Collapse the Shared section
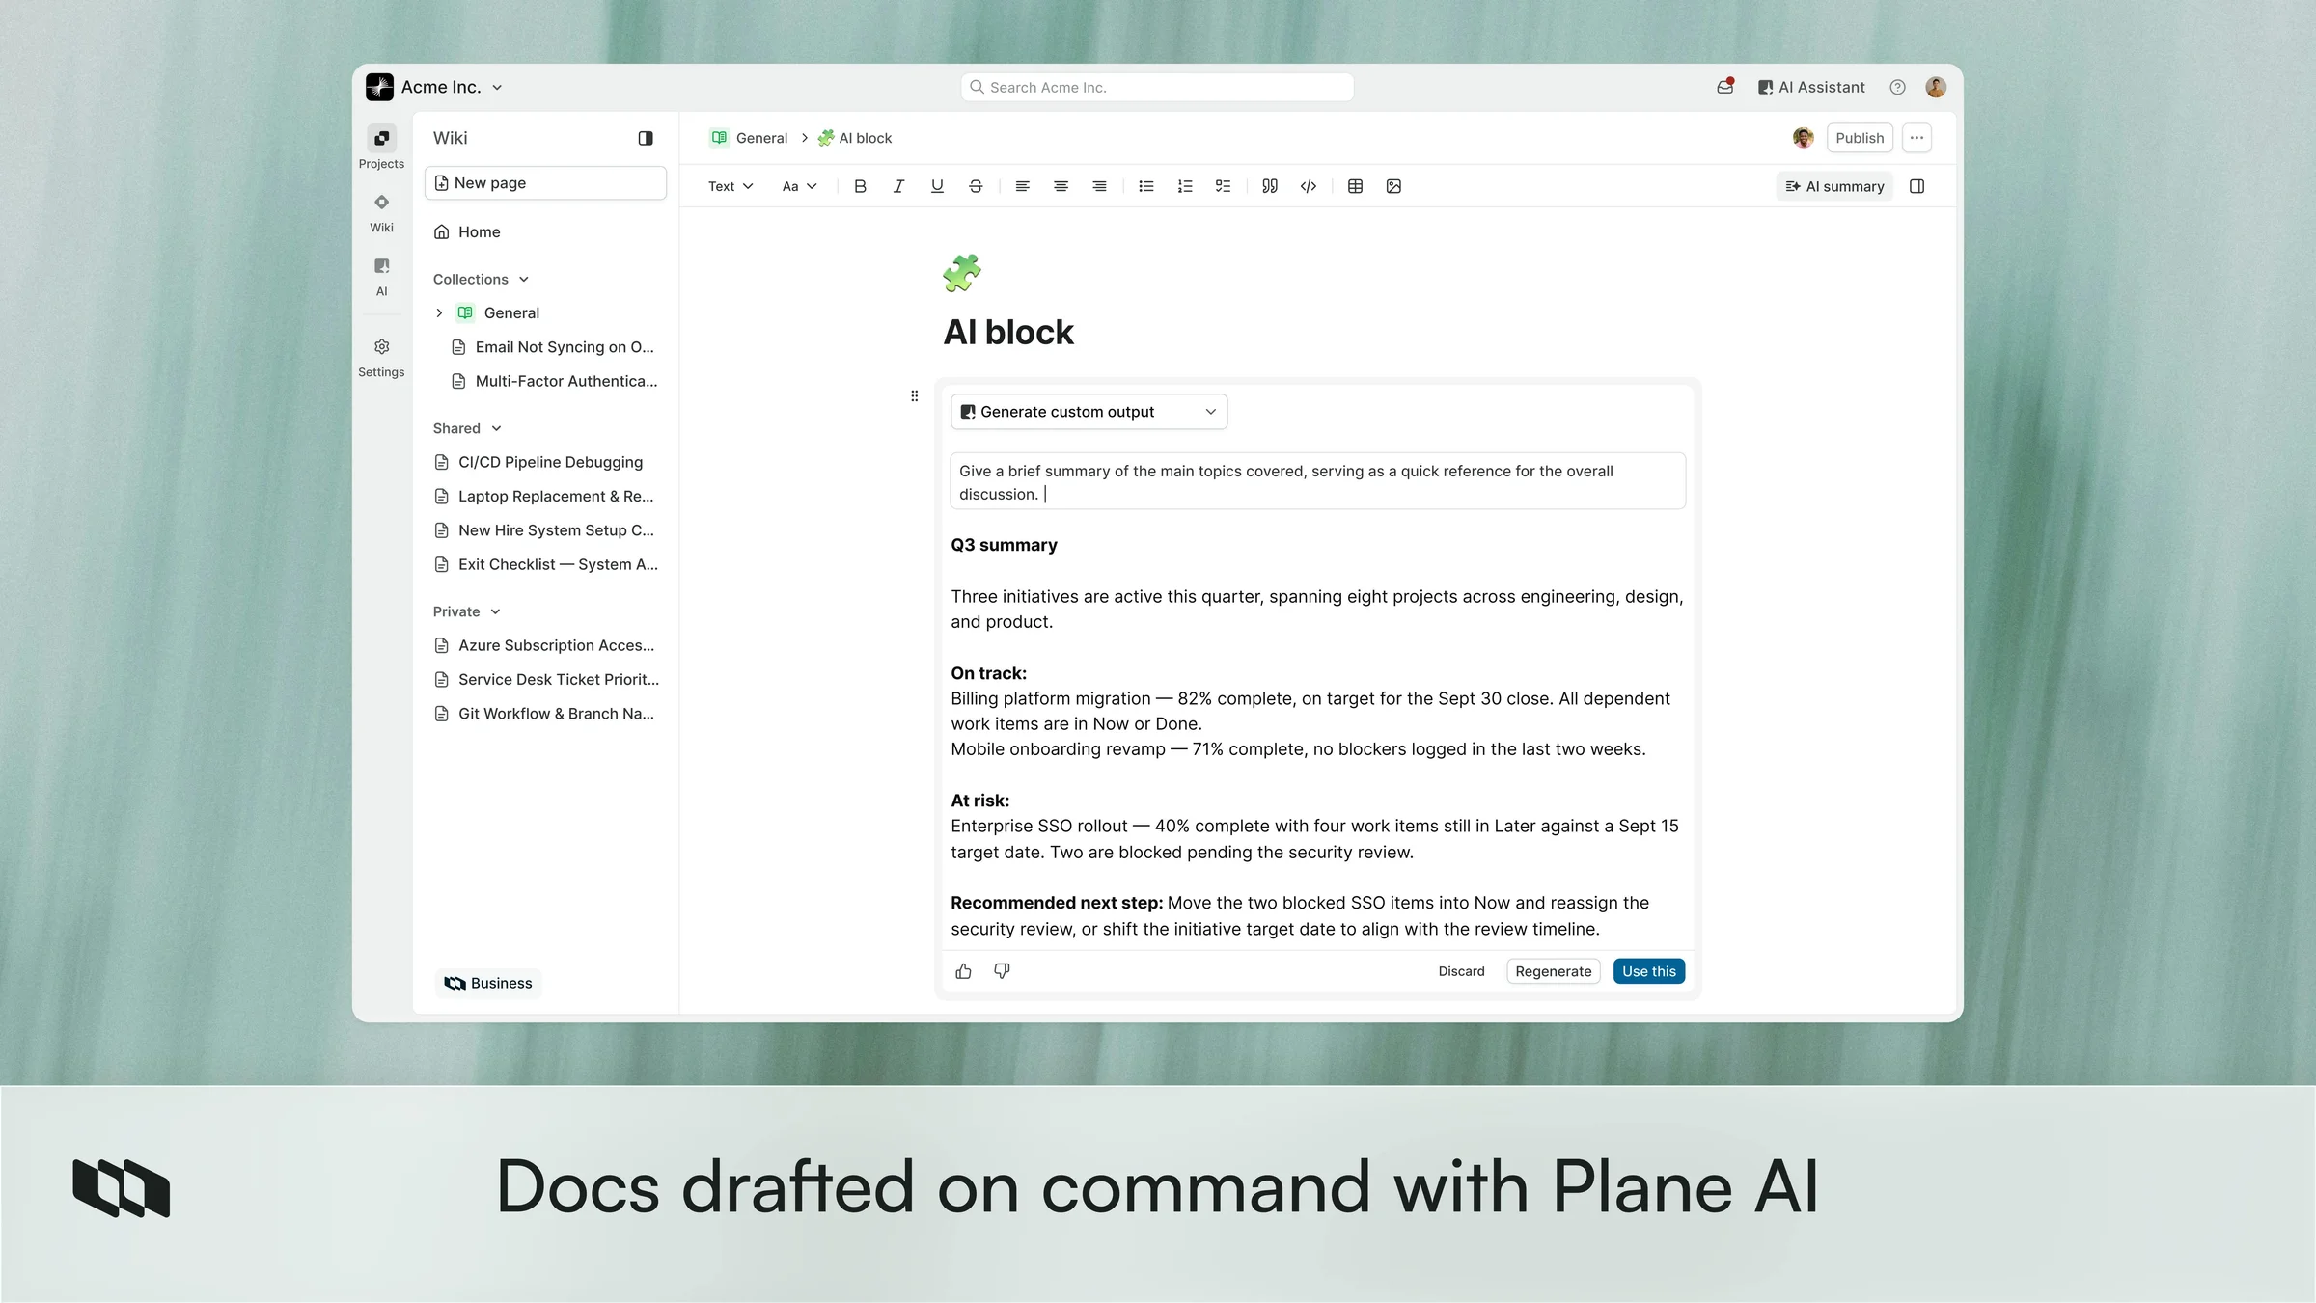The image size is (2316, 1303). click(x=467, y=428)
